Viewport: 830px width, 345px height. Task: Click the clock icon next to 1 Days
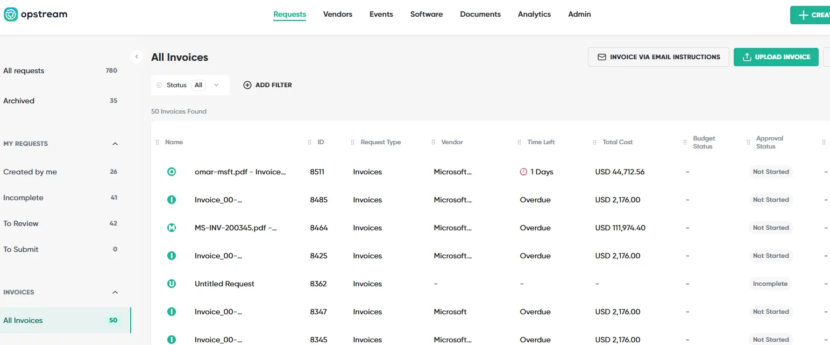coord(523,172)
